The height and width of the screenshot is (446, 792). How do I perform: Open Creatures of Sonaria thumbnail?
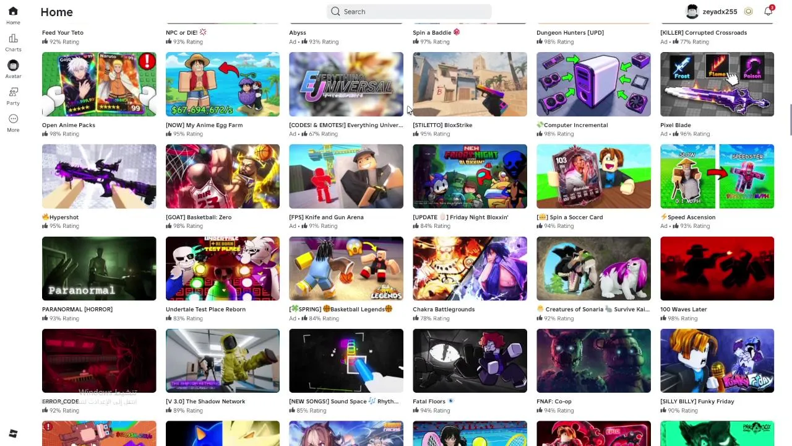point(593,269)
